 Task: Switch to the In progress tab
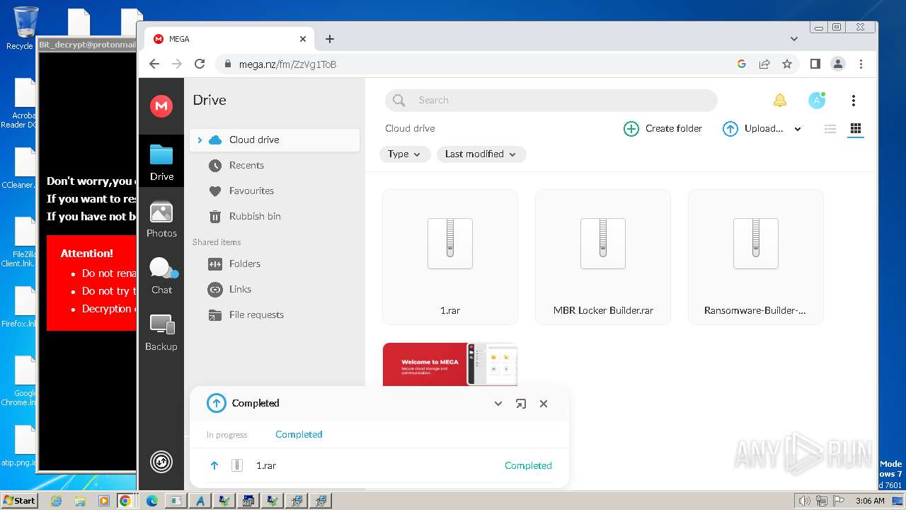(x=227, y=435)
